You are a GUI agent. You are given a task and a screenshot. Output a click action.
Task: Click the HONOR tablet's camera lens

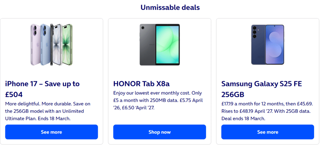[x=143, y=28]
